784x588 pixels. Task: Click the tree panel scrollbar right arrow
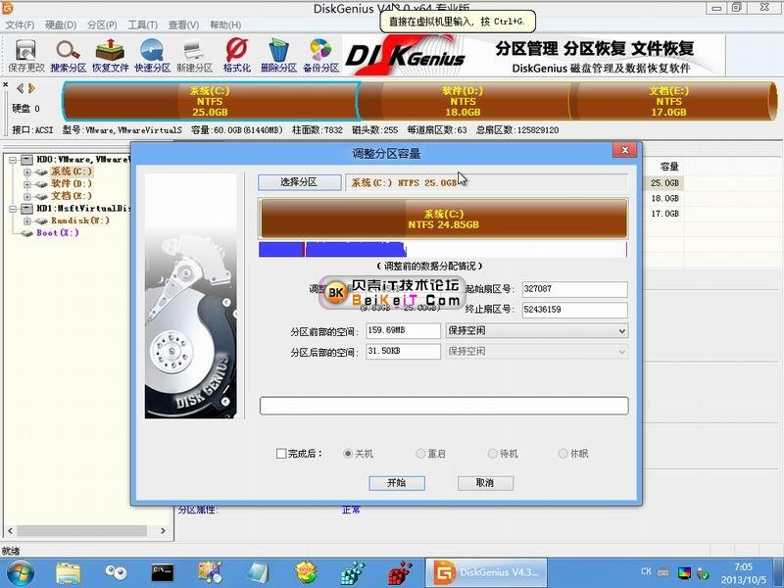(163, 530)
